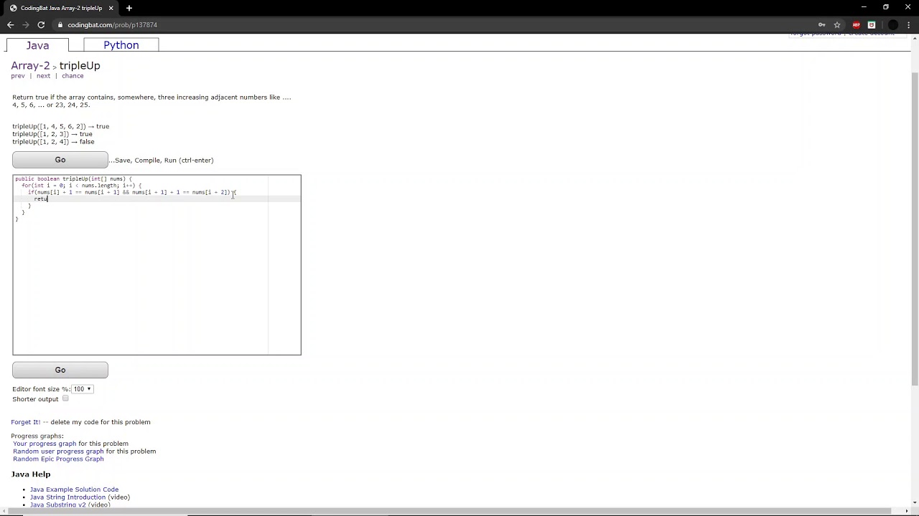Go to the next problem
This screenshot has width=919, height=516.
pos(43,76)
